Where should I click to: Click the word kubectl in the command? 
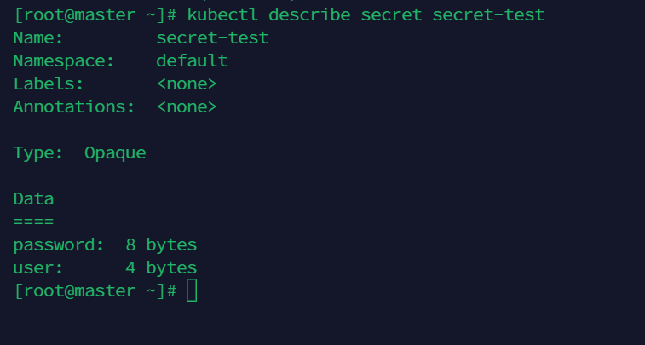pyautogui.click(x=222, y=15)
